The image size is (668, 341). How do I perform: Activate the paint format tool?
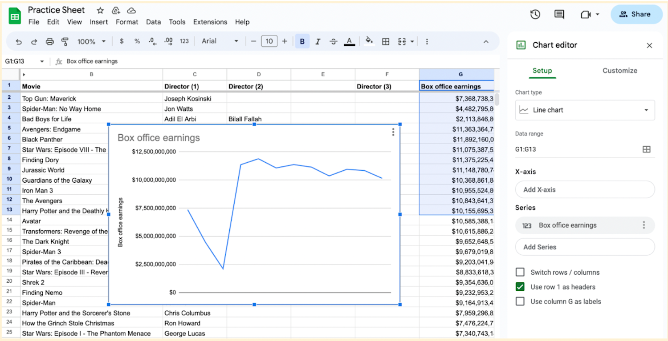point(65,41)
